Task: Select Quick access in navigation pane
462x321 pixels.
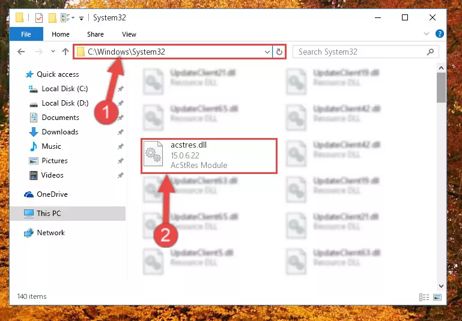Action: tap(58, 74)
